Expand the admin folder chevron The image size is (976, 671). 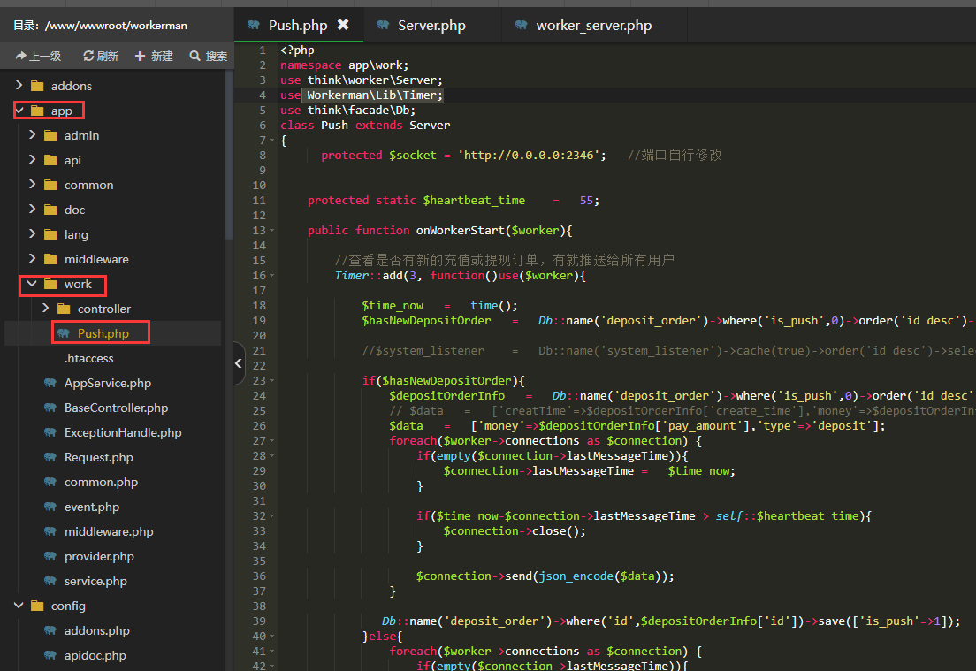33,134
